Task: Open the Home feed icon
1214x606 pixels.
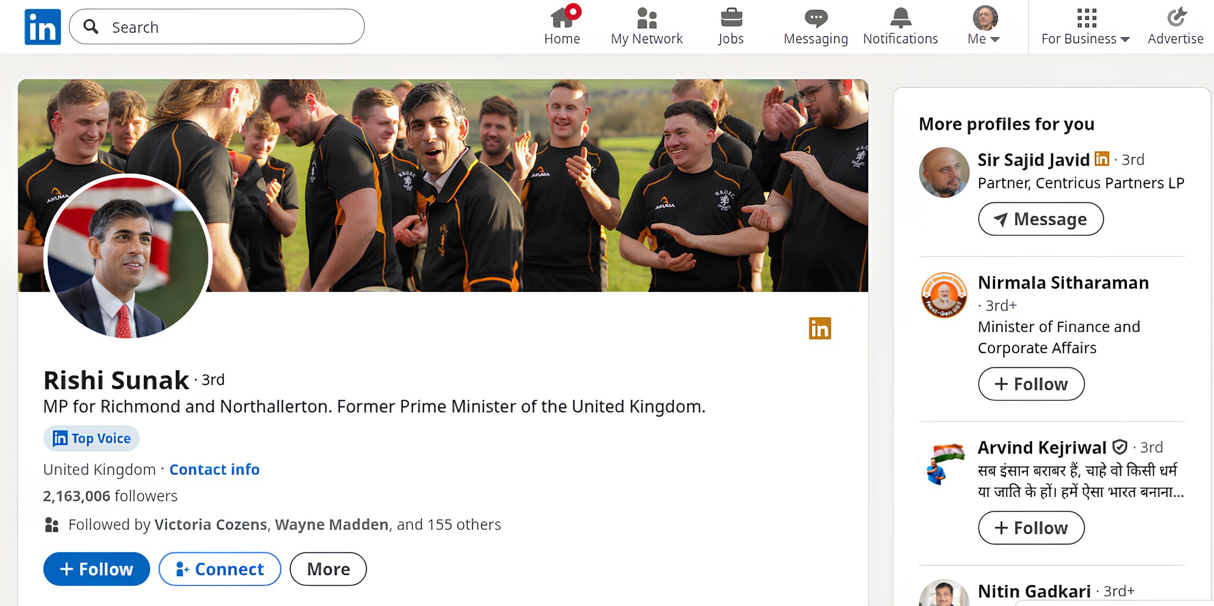Action: point(562,18)
